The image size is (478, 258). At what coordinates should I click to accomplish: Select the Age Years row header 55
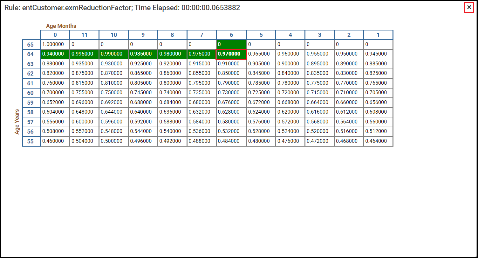(31, 141)
